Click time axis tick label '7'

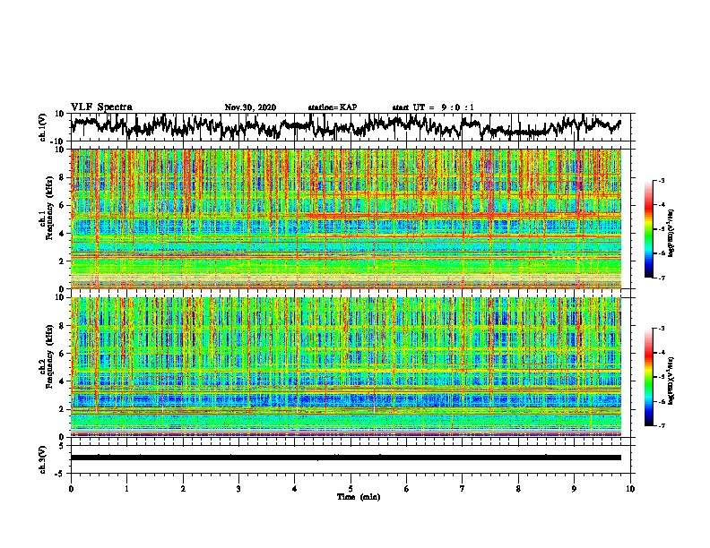point(463,488)
